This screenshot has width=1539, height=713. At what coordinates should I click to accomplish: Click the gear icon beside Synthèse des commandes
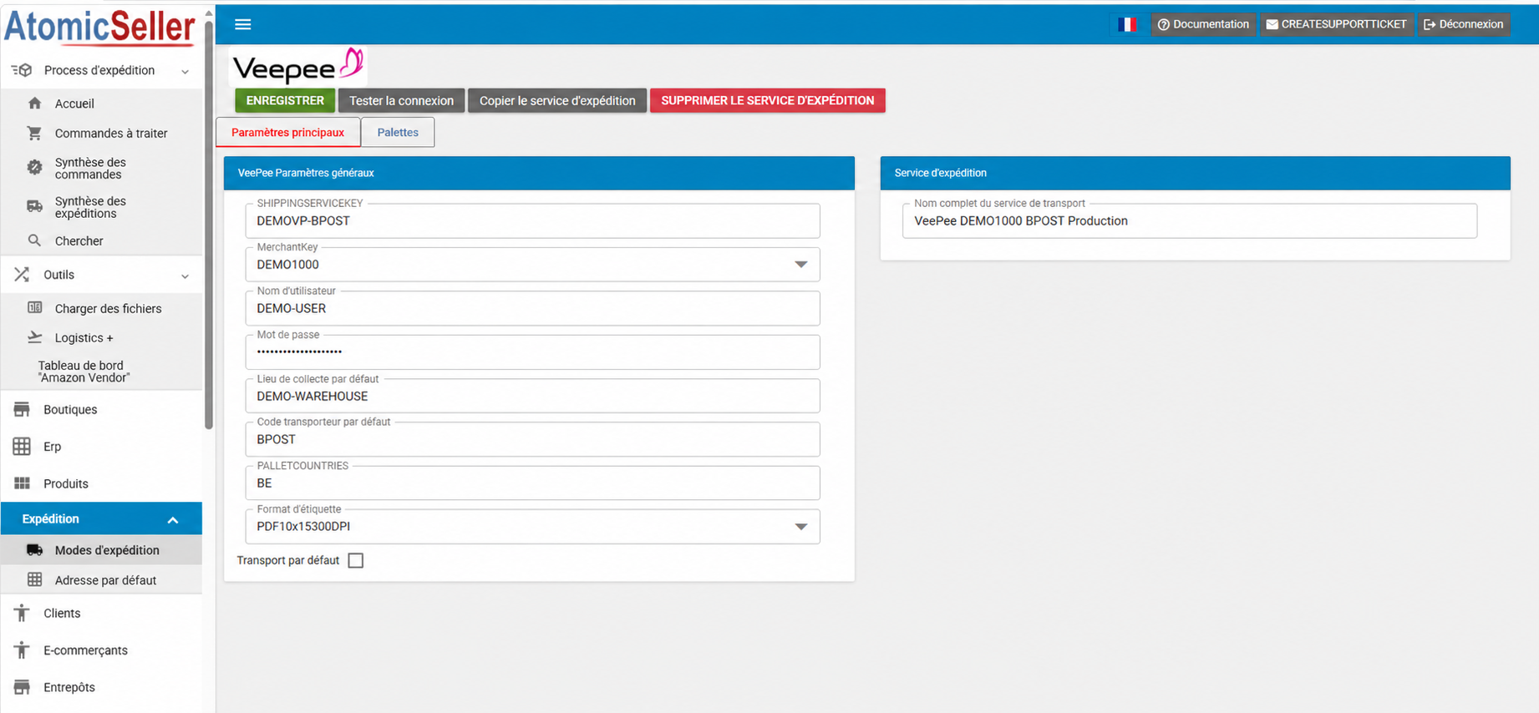pyautogui.click(x=34, y=168)
